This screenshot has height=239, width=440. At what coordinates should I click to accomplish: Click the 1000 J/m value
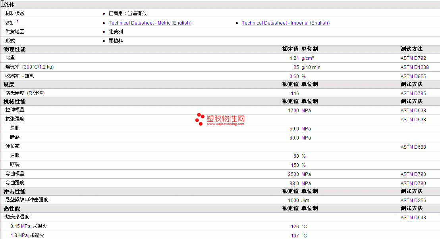pos(299,201)
